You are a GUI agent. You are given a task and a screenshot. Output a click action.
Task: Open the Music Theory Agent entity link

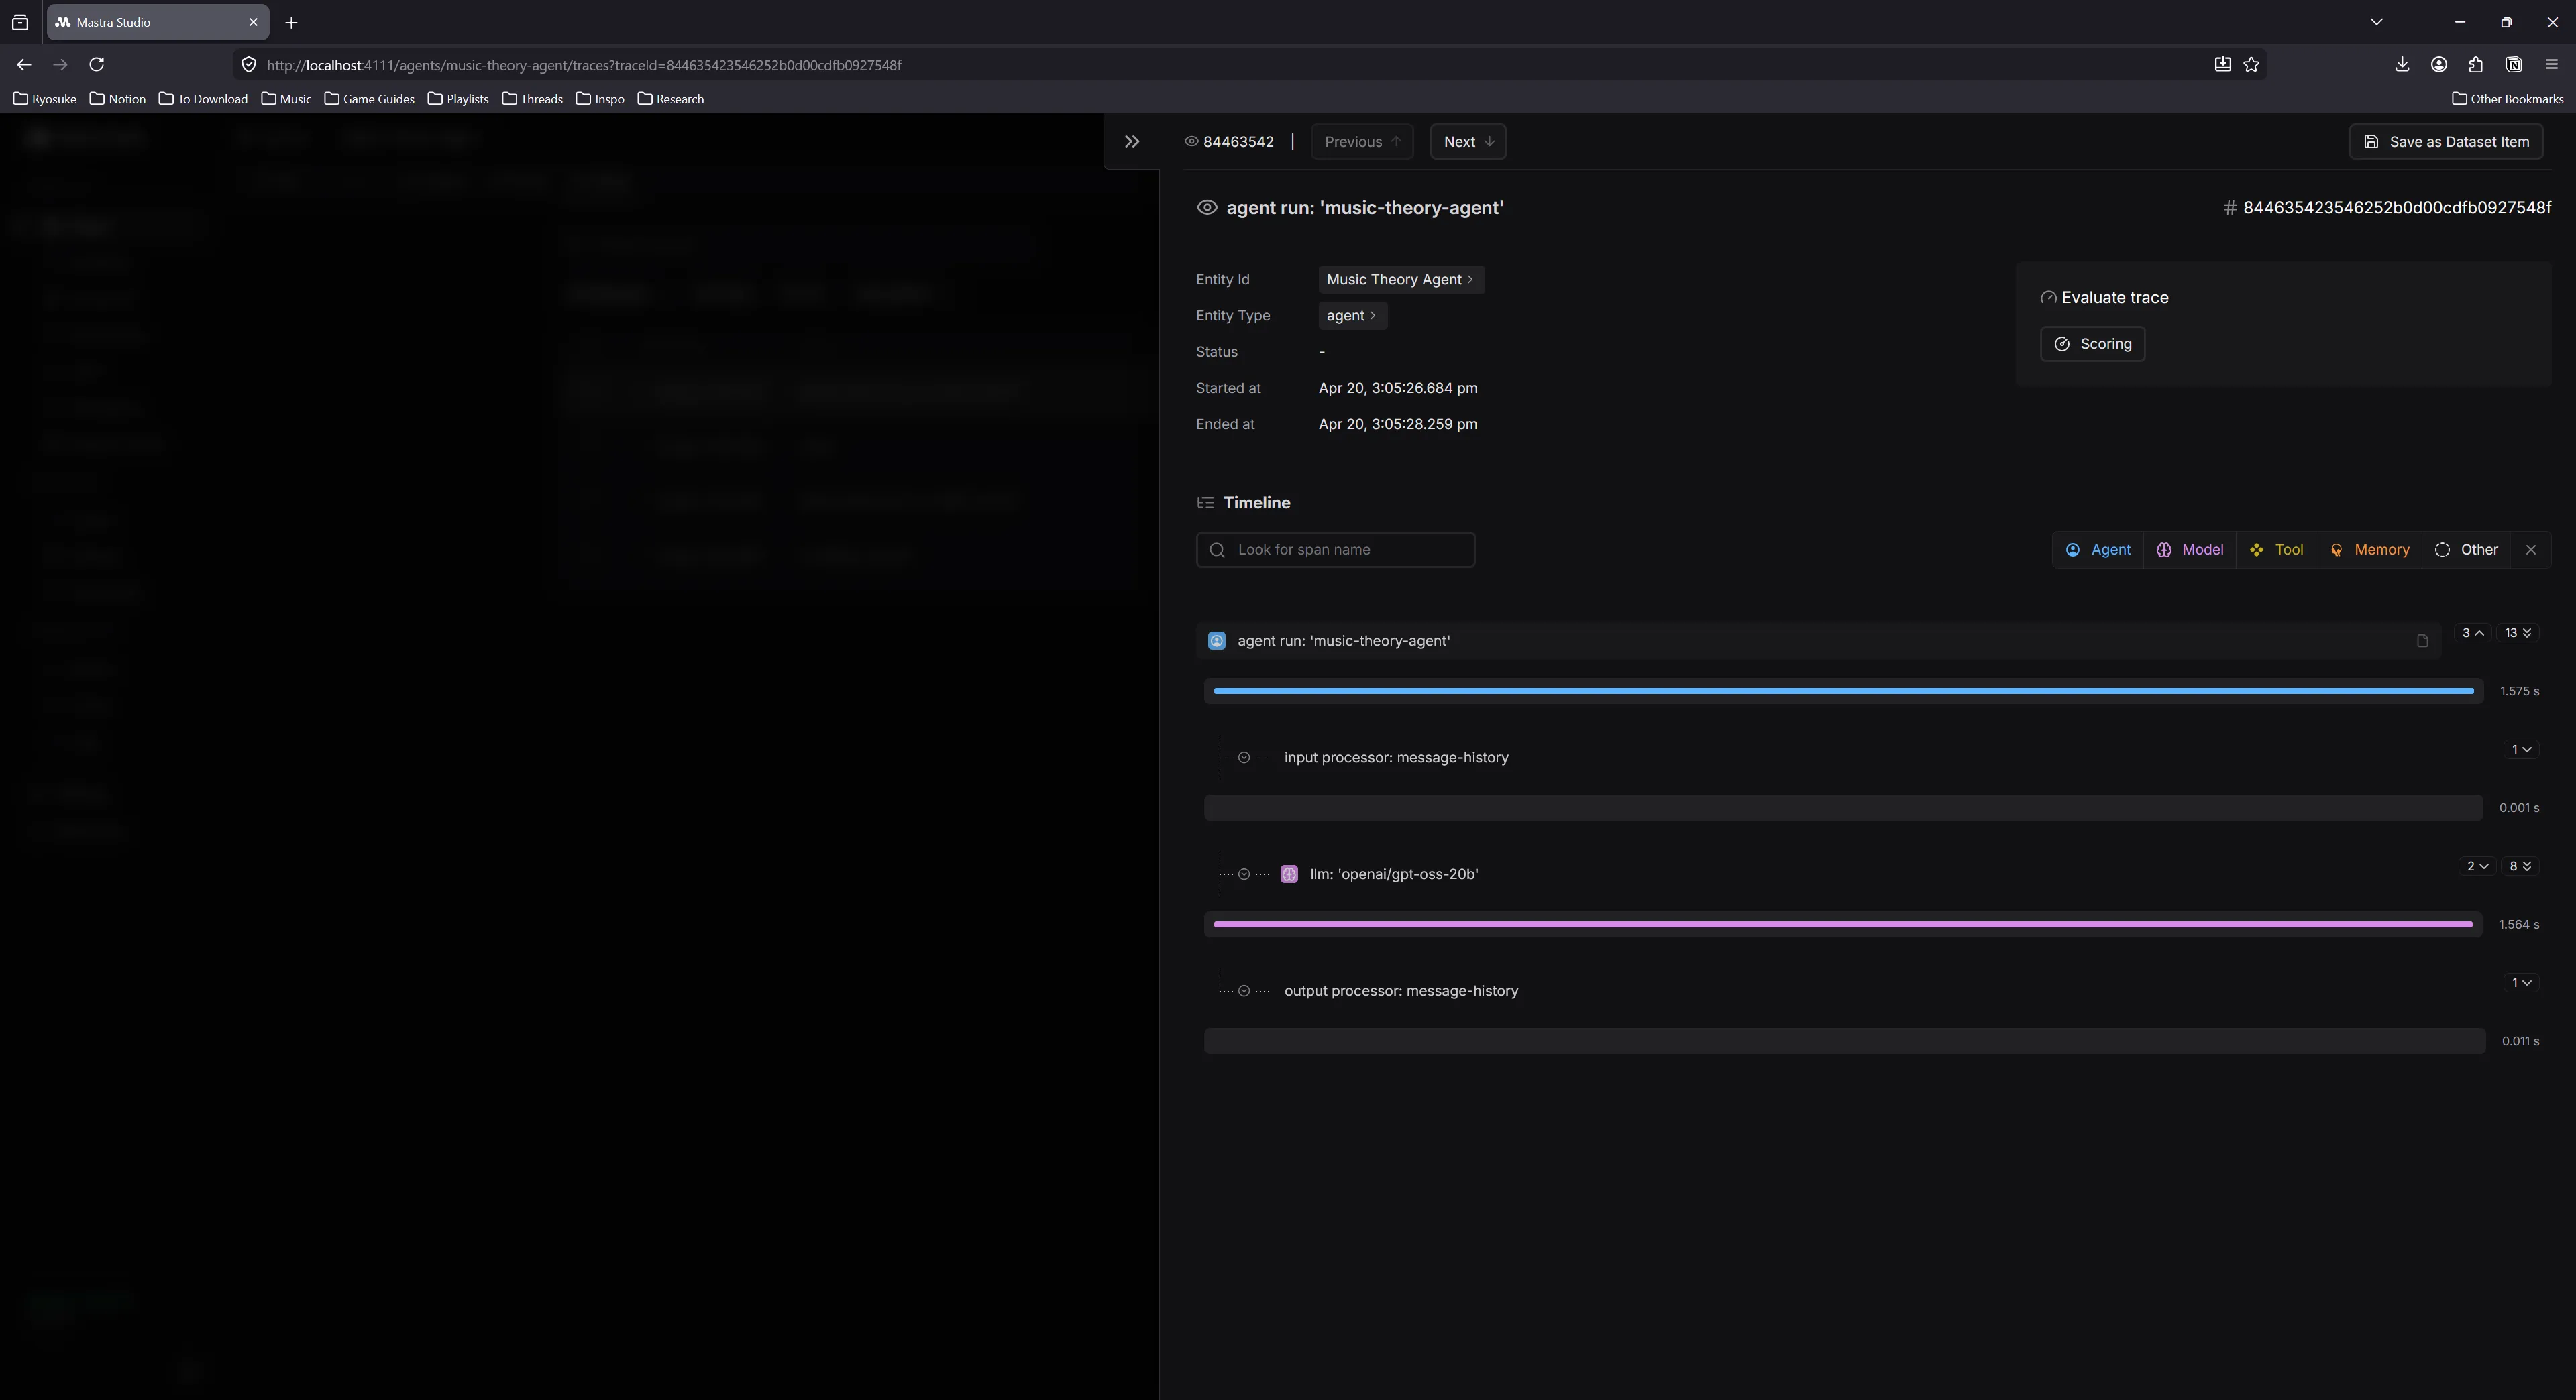pyautogui.click(x=1399, y=279)
